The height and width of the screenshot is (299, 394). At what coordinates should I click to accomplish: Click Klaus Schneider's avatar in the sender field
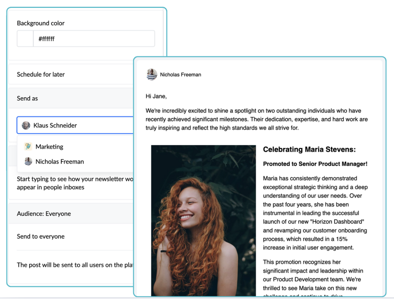pos(26,125)
